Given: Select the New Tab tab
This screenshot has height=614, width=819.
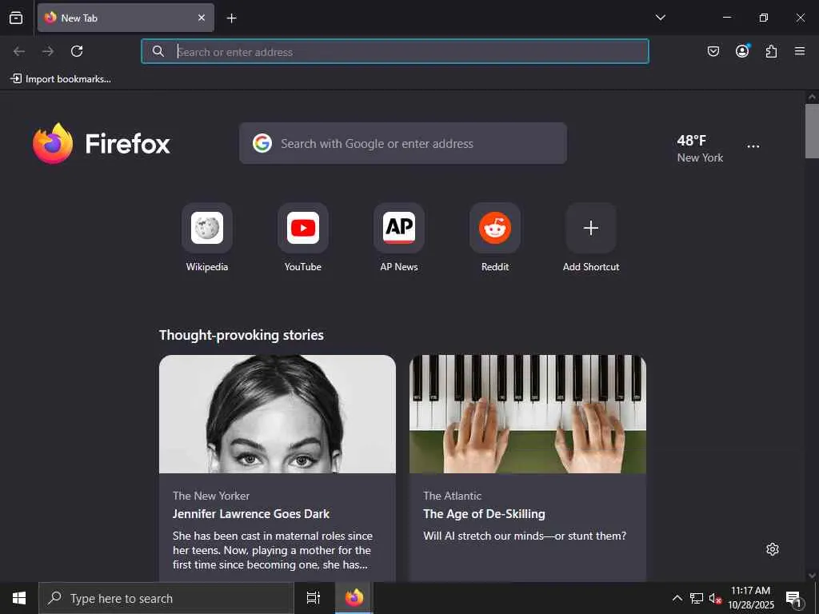Looking at the screenshot, I should click(x=126, y=18).
